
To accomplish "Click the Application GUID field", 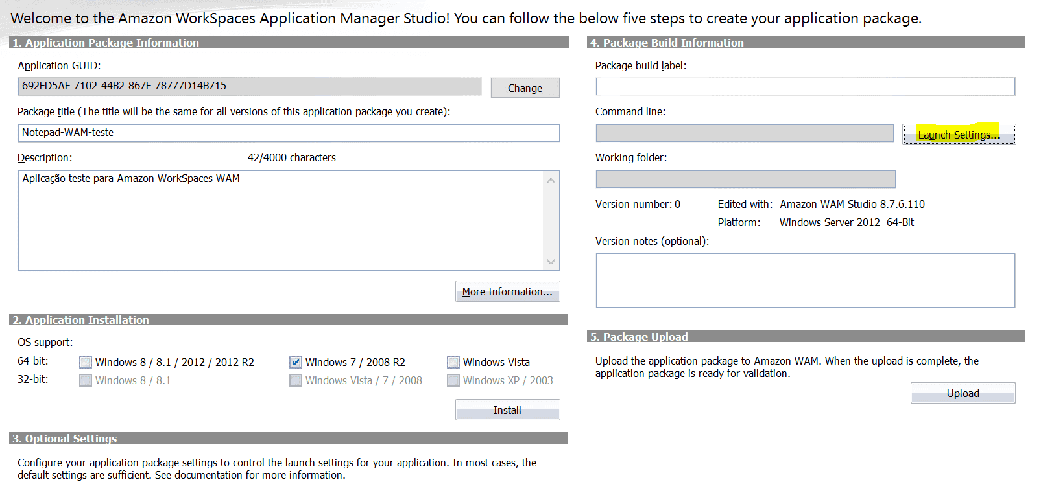I will coord(249,86).
